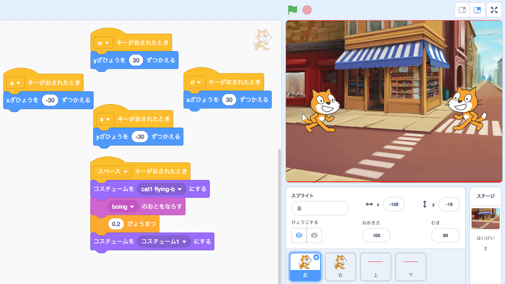Click the left cat sprite on stage
505x284 pixels.
point(320,110)
